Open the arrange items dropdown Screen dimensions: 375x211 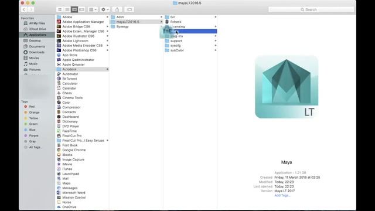[93, 9]
